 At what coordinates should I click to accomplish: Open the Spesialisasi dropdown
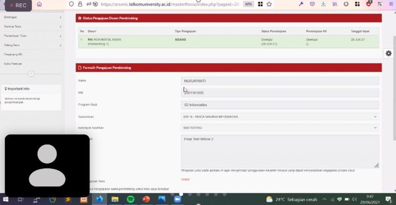click(x=280, y=117)
